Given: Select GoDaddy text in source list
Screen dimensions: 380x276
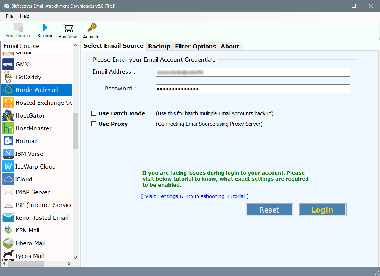Looking at the screenshot, I should click(x=28, y=77).
